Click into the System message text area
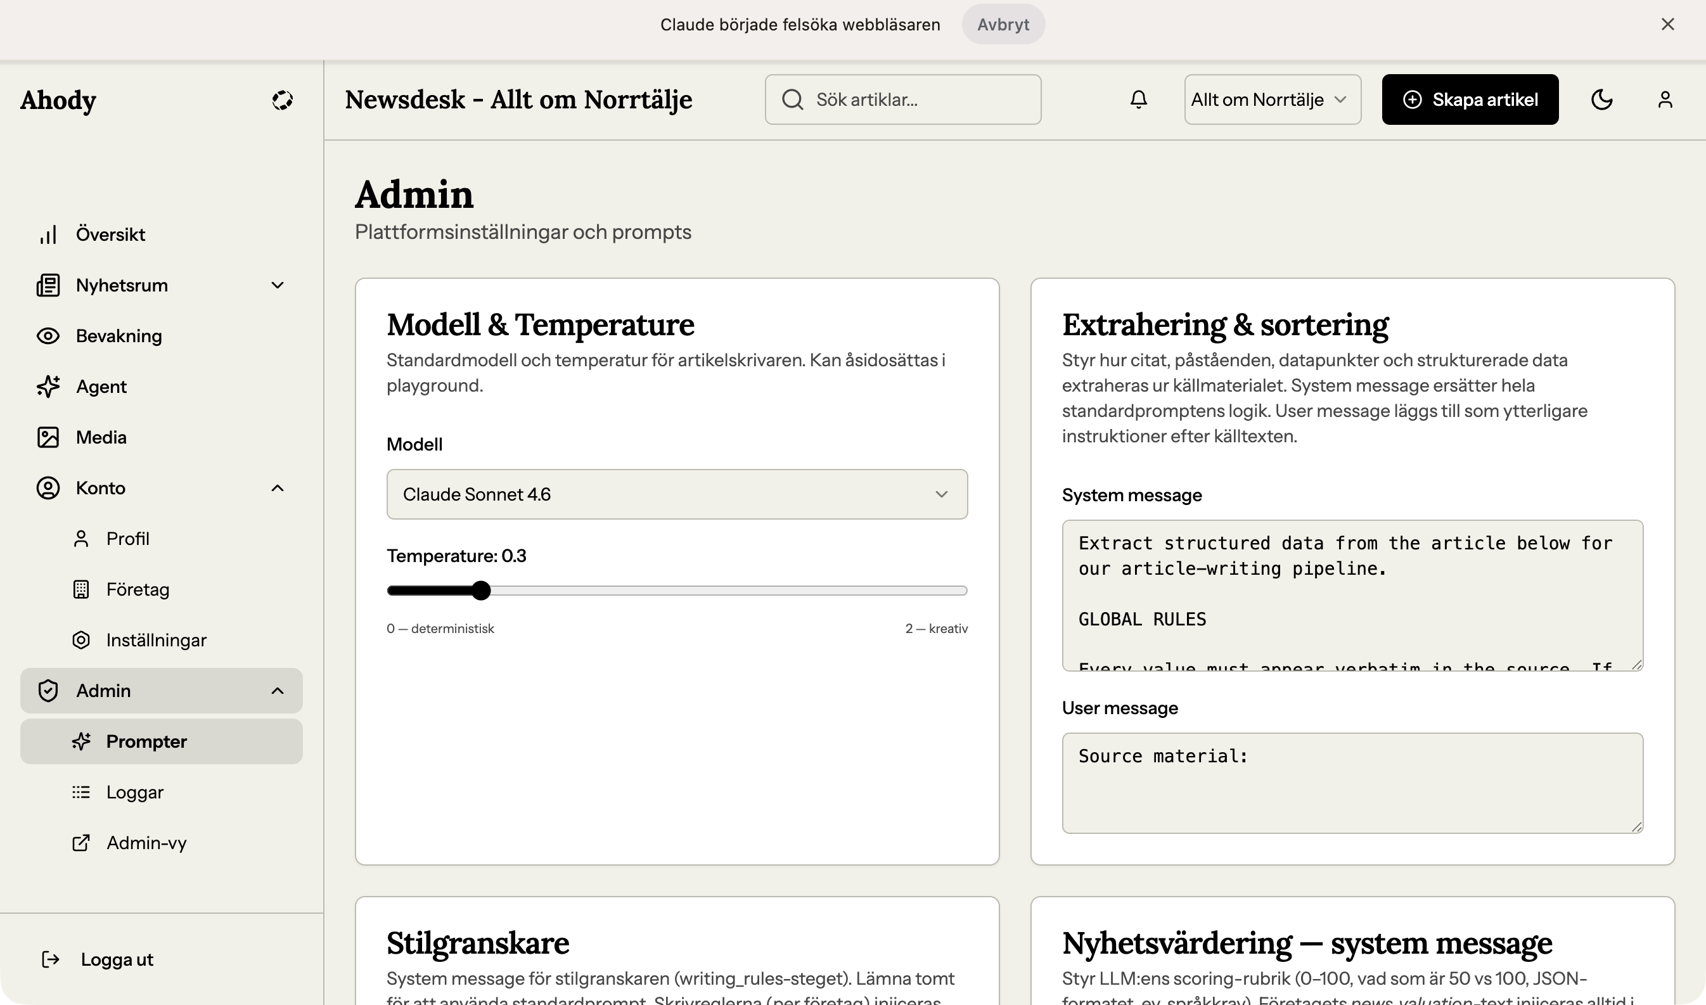This screenshot has height=1005, width=1706. (x=1352, y=595)
